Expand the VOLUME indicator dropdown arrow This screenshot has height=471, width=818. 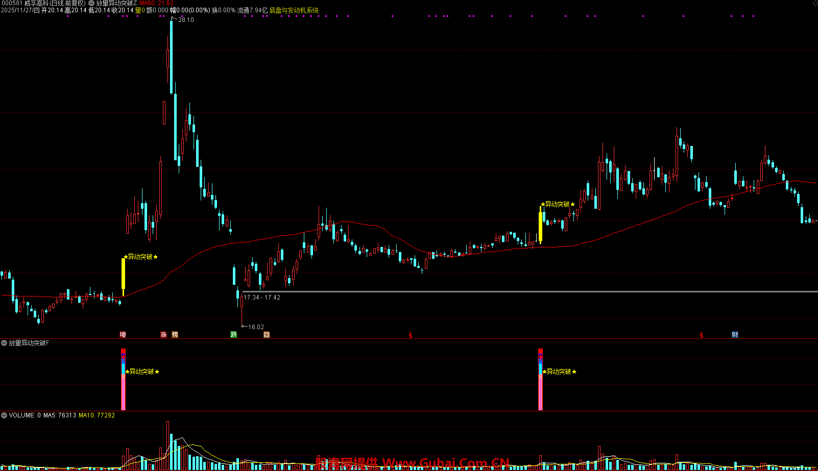tap(4, 415)
